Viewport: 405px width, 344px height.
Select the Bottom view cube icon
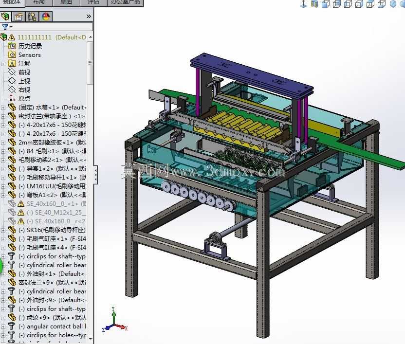[382, 3]
